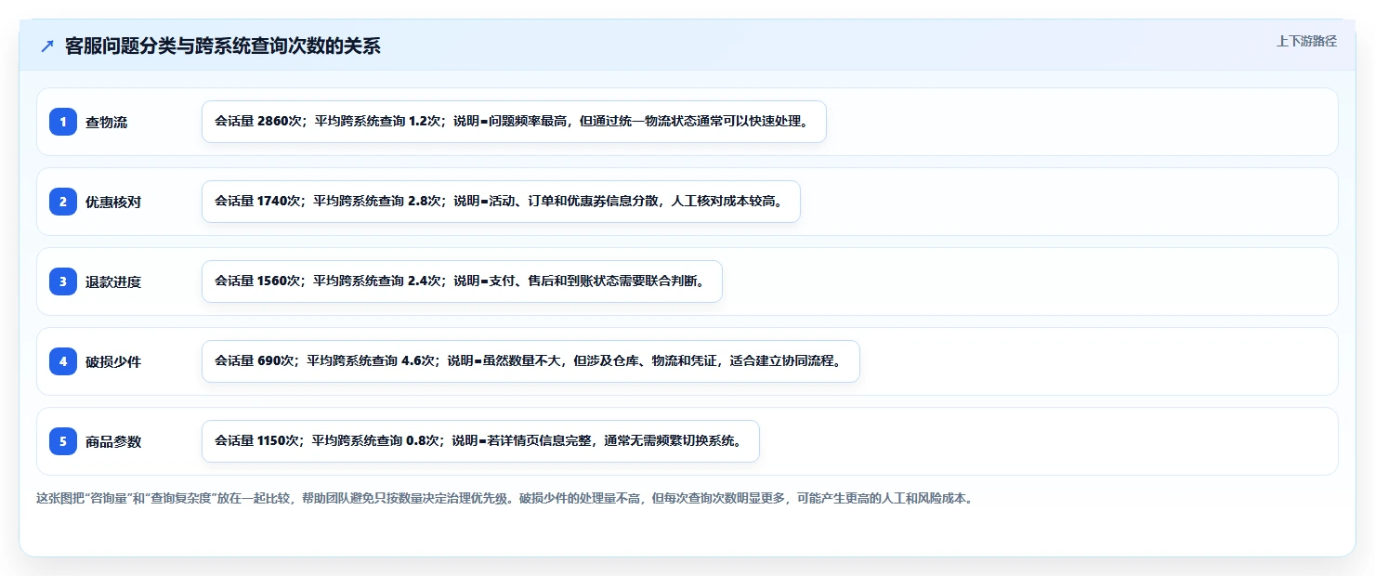Viewport: 1375px width, 576px height.
Task: Click the footnote paragraph starting 这张图把
Action: pyautogui.click(x=504, y=498)
